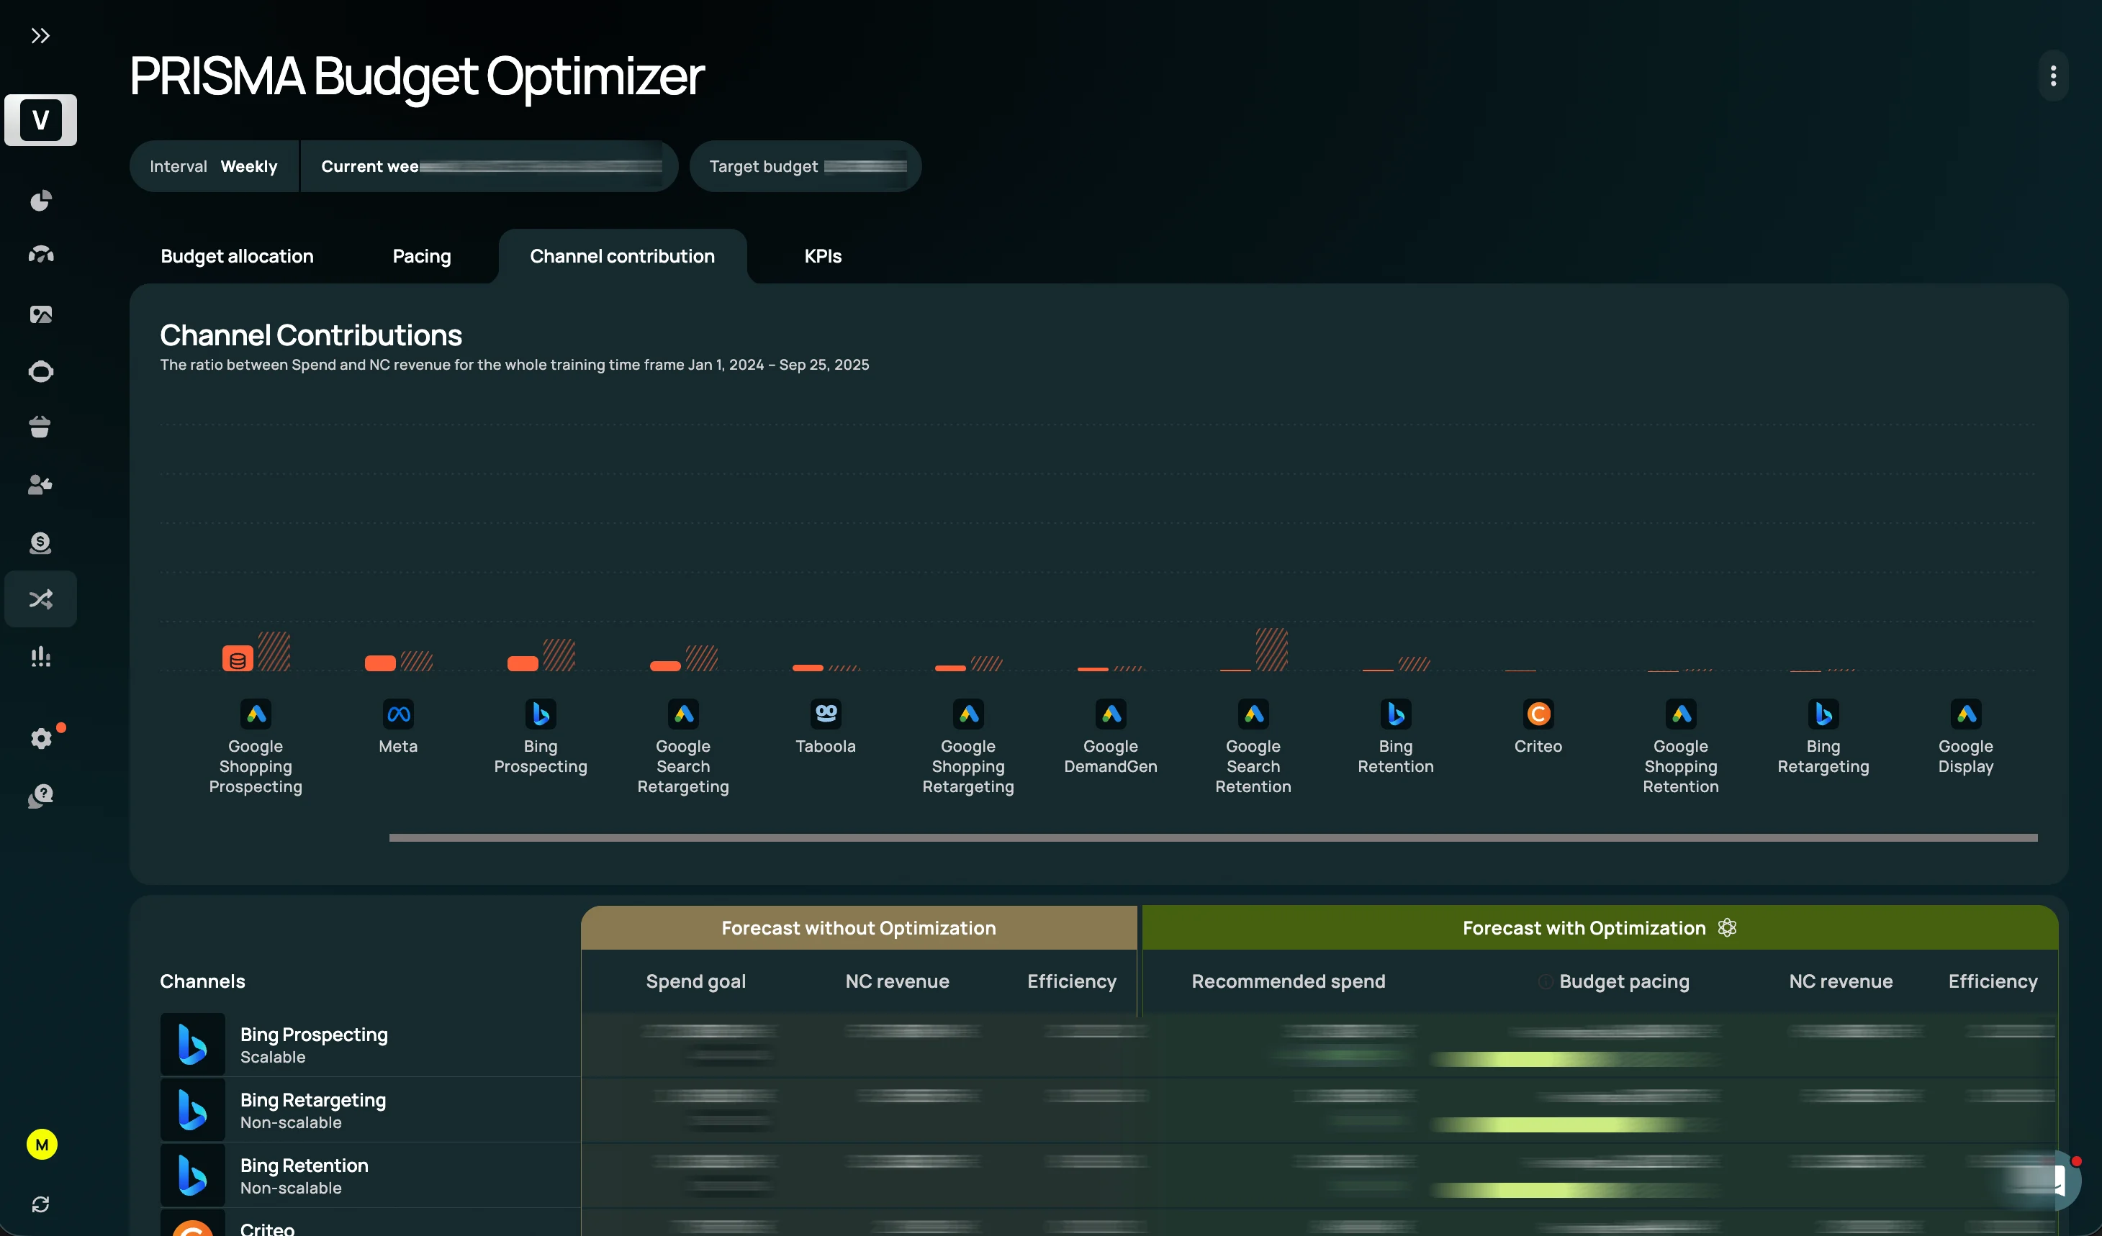Click the Spend goal column header
Viewport: 2102px width, 1236px height.
pos(695,981)
